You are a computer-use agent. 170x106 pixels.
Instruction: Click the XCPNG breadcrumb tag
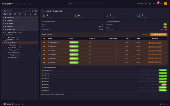click(x=49, y=11)
